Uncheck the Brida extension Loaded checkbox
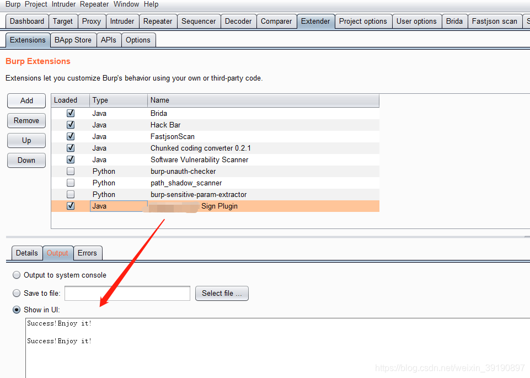The width and height of the screenshot is (530, 378). (71, 113)
